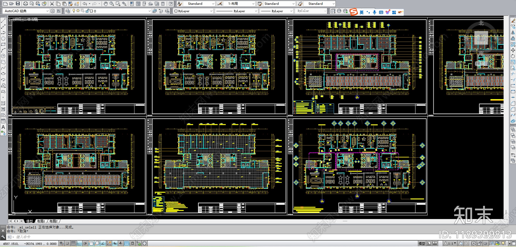Click the last-tab navigation arrow
516x247 pixels.
point(22,221)
